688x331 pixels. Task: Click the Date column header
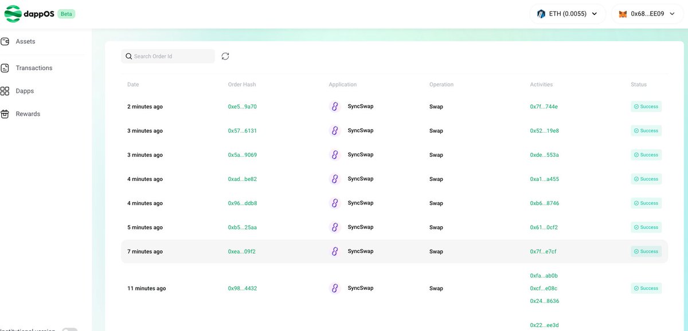click(x=133, y=84)
